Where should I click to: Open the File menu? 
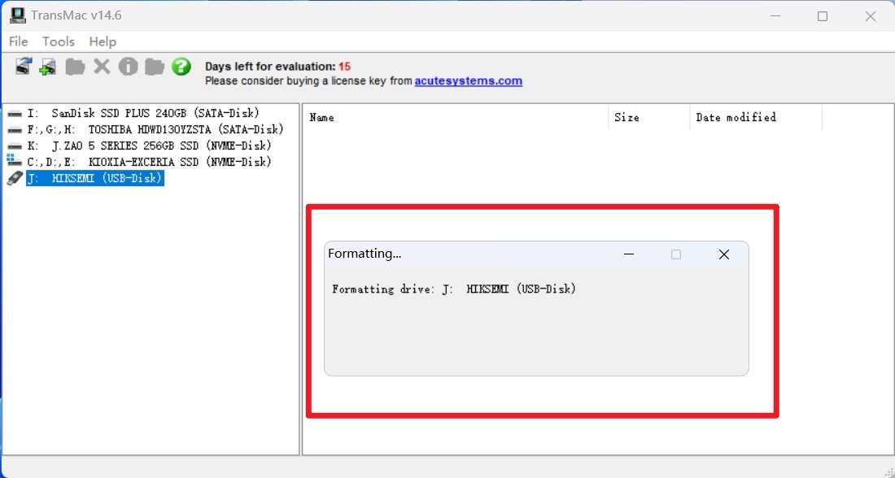pyautogui.click(x=18, y=41)
